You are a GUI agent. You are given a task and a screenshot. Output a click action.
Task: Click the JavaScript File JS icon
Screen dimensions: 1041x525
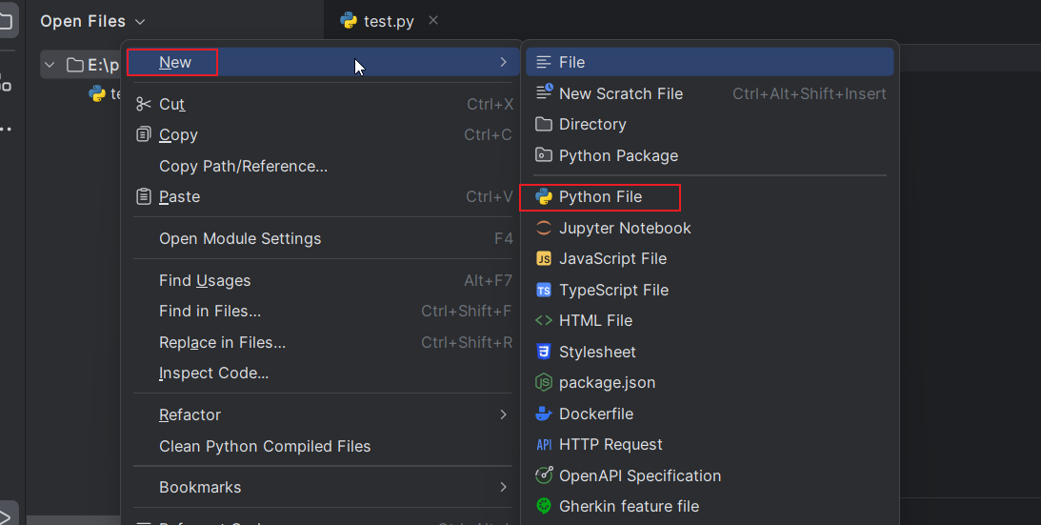point(544,259)
